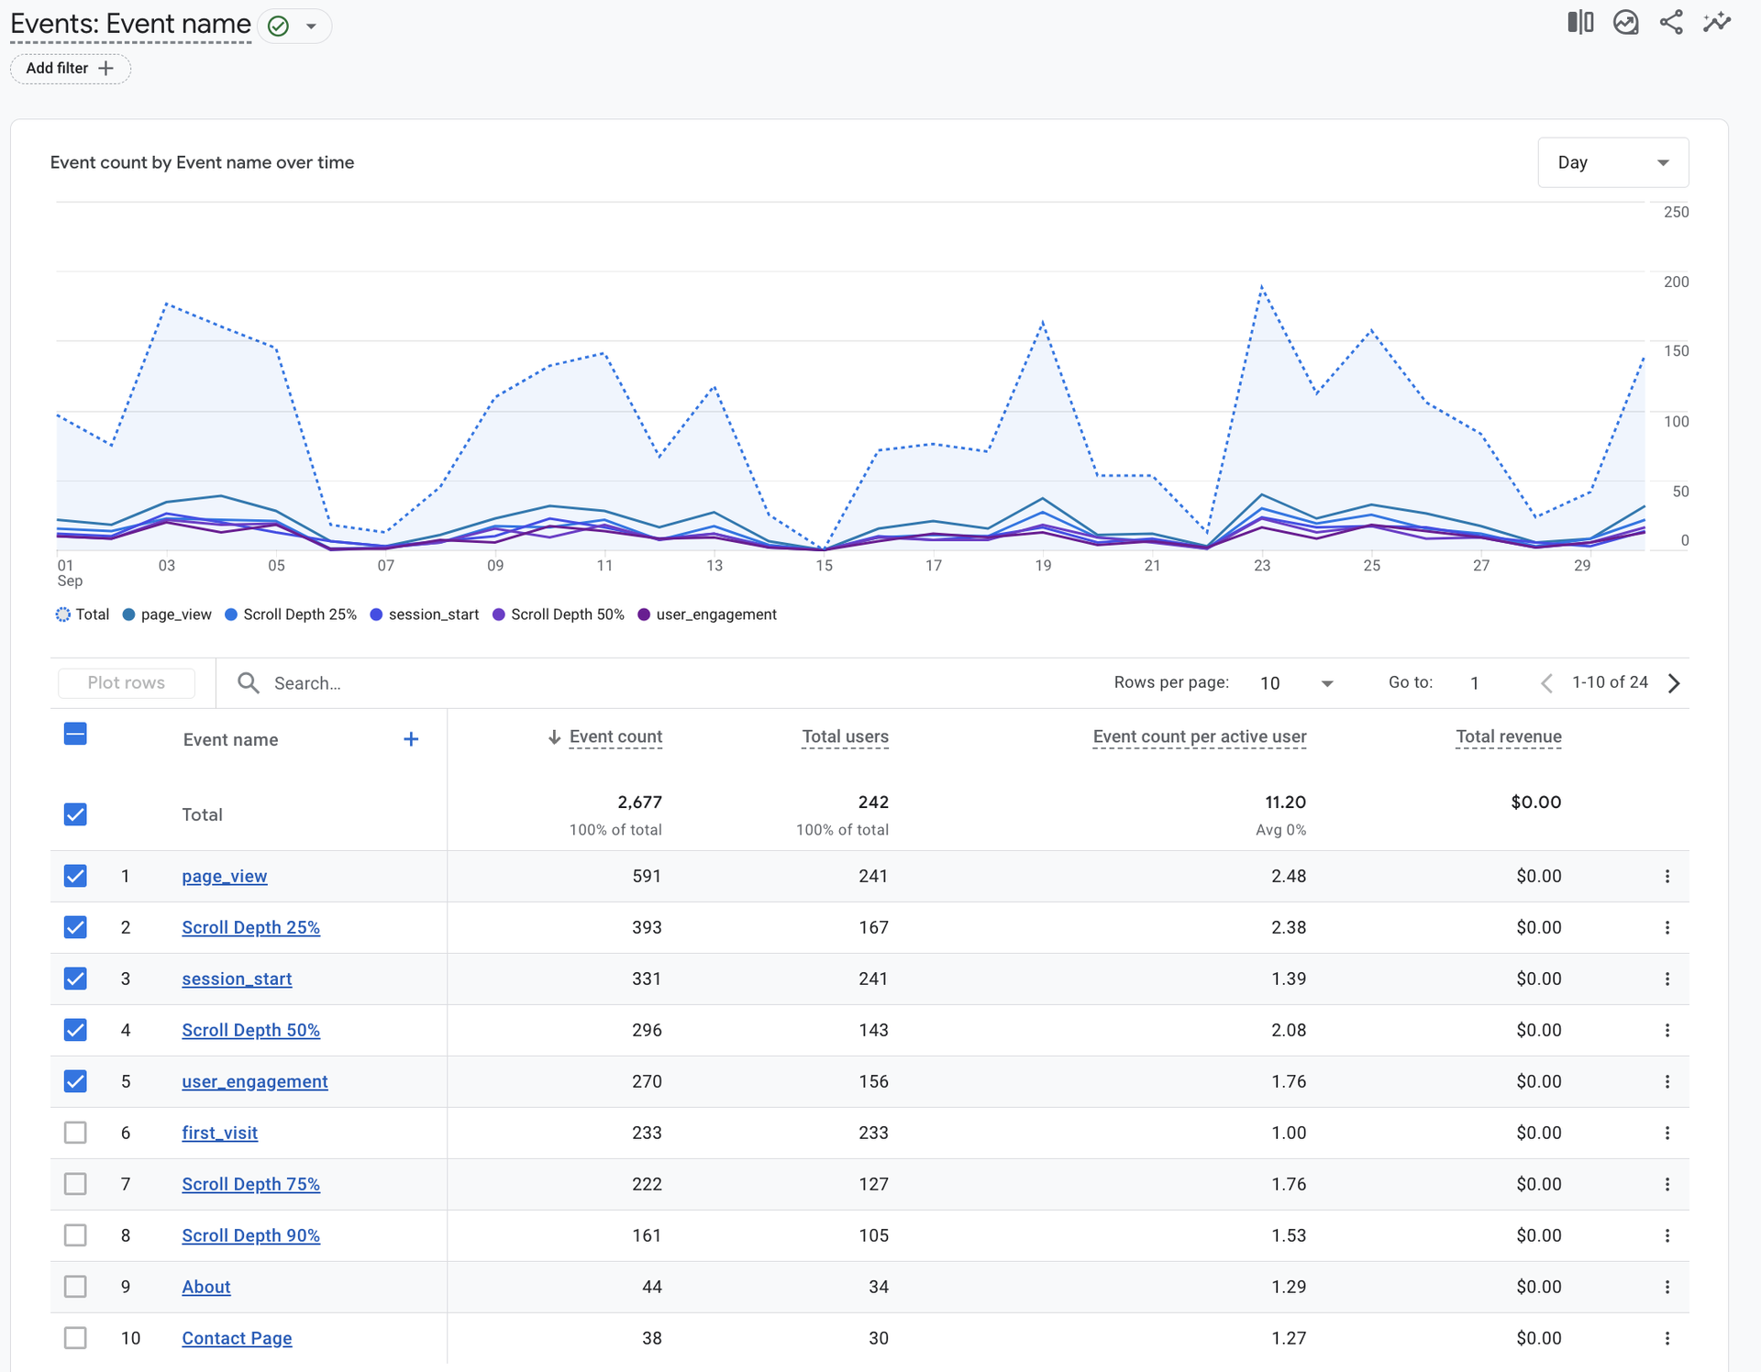Open the three-dot menu for page_view row
The image size is (1761, 1372).
(x=1667, y=876)
